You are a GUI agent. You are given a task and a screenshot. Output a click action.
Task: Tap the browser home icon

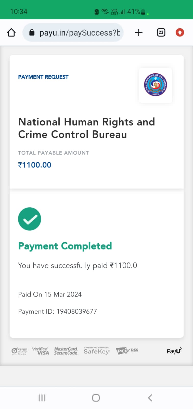coord(11,32)
